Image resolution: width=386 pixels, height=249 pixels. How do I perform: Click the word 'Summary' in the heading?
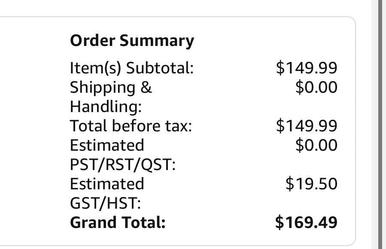(x=156, y=41)
